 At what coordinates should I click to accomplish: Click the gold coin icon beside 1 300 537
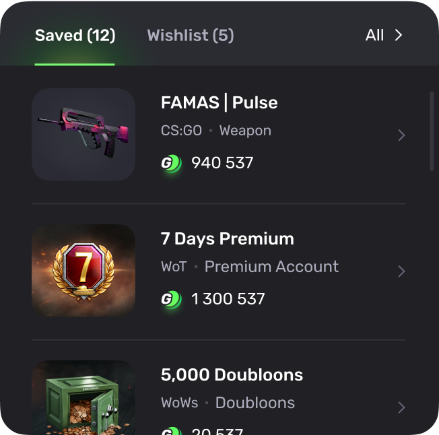coord(171,299)
